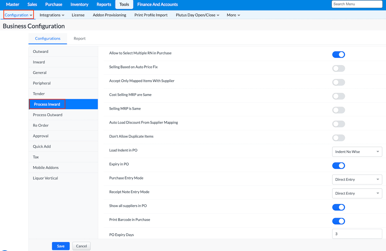
Task: Open the Finance And Accounts menu
Action: (x=158, y=4)
